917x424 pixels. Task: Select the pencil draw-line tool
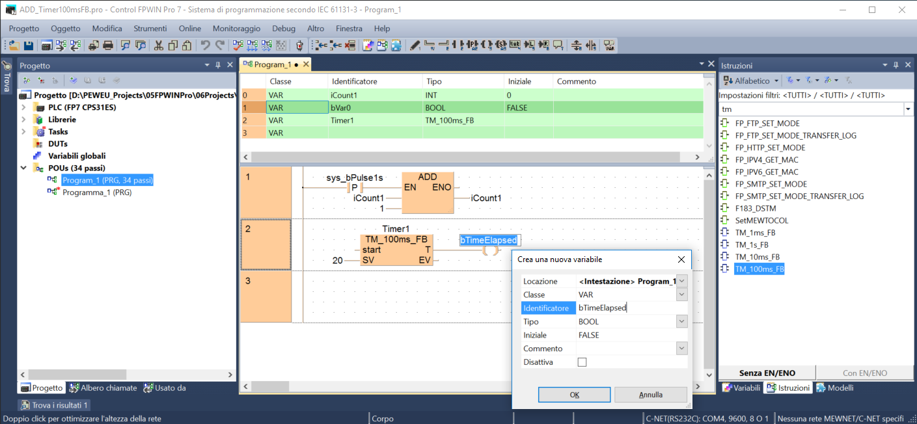(415, 46)
